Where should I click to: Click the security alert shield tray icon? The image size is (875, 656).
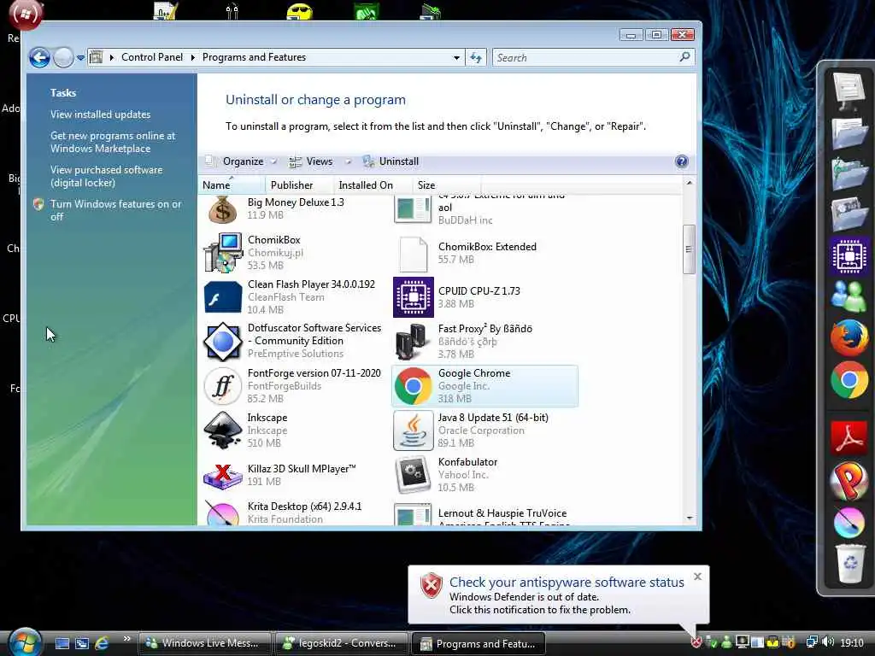pyautogui.click(x=696, y=642)
